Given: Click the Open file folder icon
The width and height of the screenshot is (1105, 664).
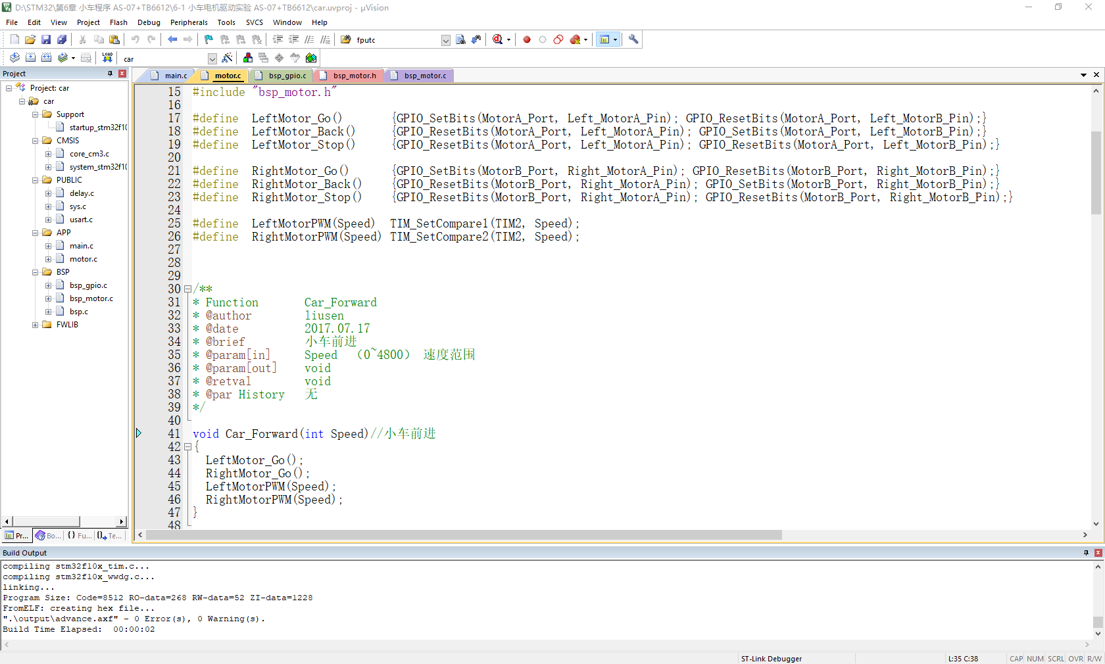Looking at the screenshot, I should click(x=30, y=39).
